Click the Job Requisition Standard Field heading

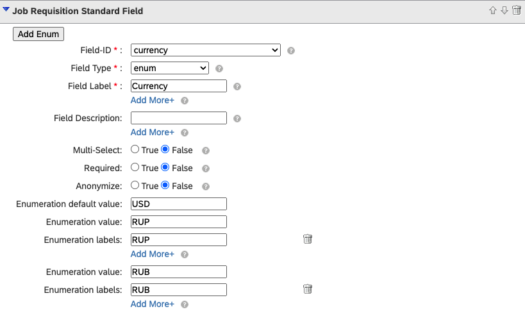pos(78,11)
